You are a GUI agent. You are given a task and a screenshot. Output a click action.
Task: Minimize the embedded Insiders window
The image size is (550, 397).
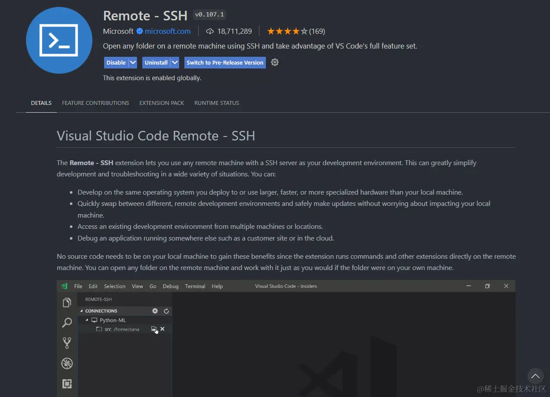pos(469,286)
